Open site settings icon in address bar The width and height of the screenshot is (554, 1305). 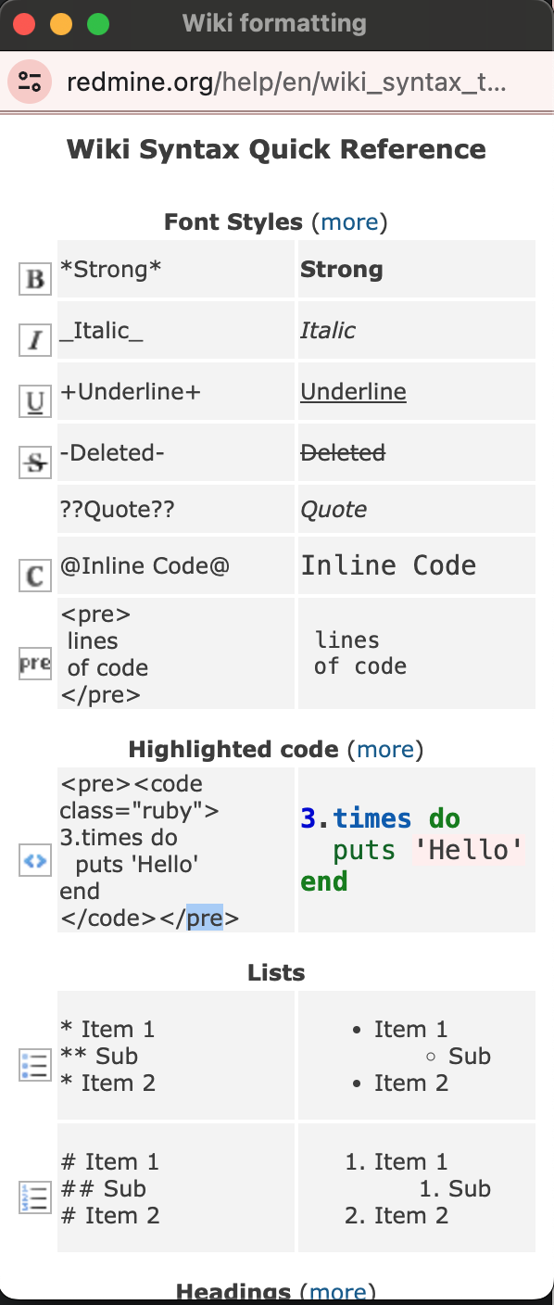(30, 82)
